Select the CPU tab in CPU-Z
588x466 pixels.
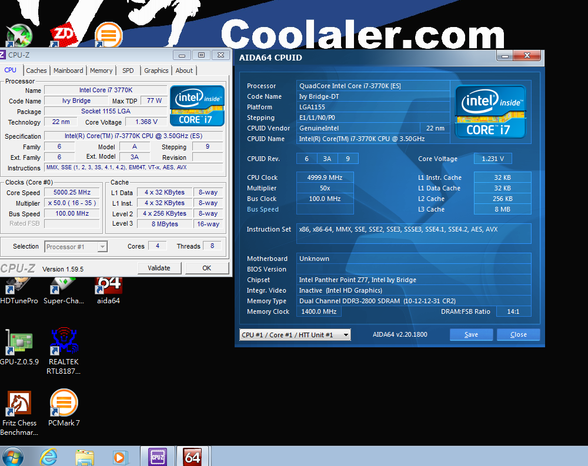pos(11,70)
